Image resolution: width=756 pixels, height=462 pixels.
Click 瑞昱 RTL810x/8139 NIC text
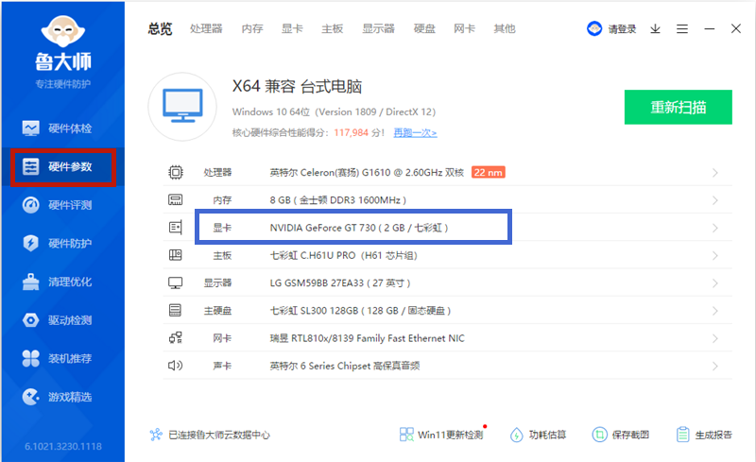point(367,338)
